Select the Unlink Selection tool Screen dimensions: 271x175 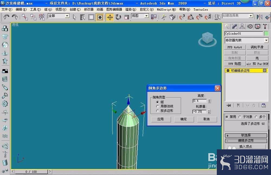click(33, 17)
